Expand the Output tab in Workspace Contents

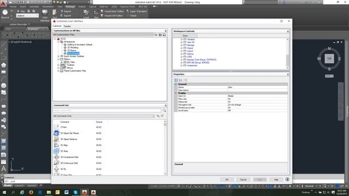pyautogui.click(x=182, y=48)
